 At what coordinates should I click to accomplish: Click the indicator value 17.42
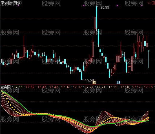(54, 87)
